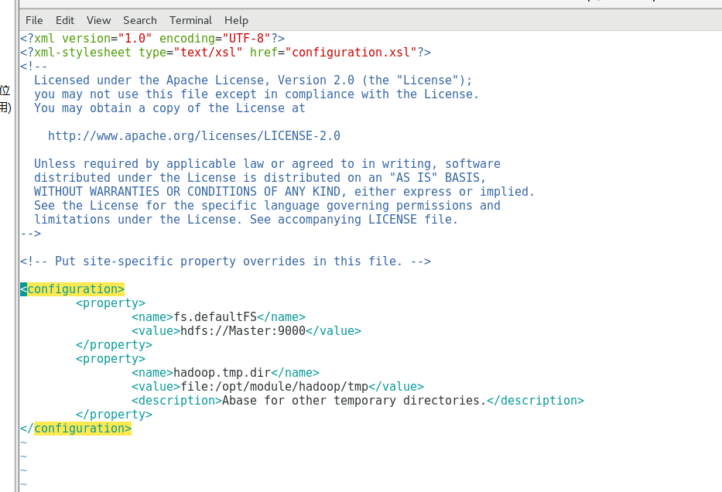The width and height of the screenshot is (722, 492).
Task: Click the 'Abase for other temporary directories' description
Action: click(354, 401)
